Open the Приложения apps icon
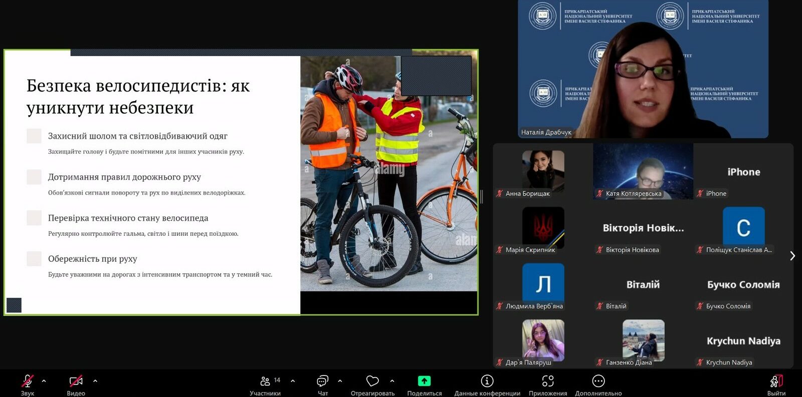This screenshot has width=802, height=397. tap(548, 381)
